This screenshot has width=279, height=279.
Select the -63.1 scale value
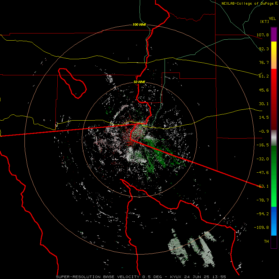[263, 186]
